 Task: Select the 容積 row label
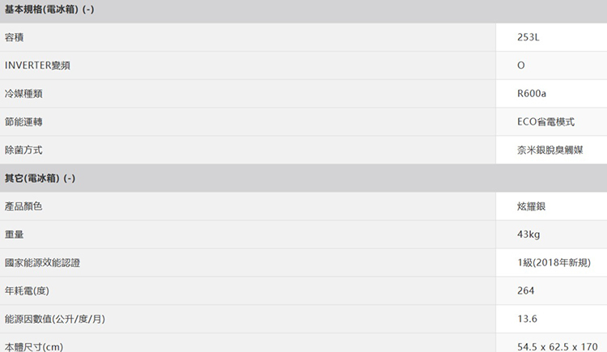(x=15, y=37)
